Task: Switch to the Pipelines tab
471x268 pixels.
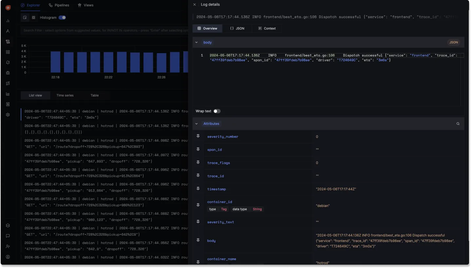Action: pos(59,5)
